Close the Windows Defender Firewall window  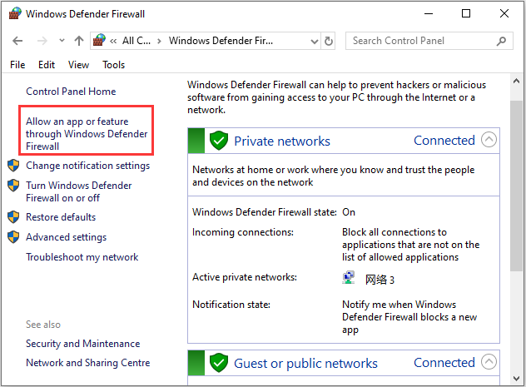click(504, 13)
